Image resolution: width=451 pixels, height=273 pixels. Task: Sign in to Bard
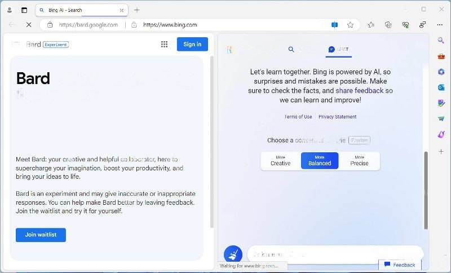(192, 45)
